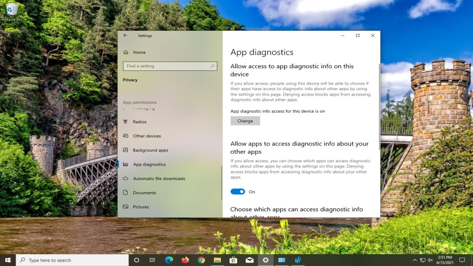Image resolution: width=473 pixels, height=266 pixels.
Task: Show hidden system tray icons
Action: (x=415, y=260)
